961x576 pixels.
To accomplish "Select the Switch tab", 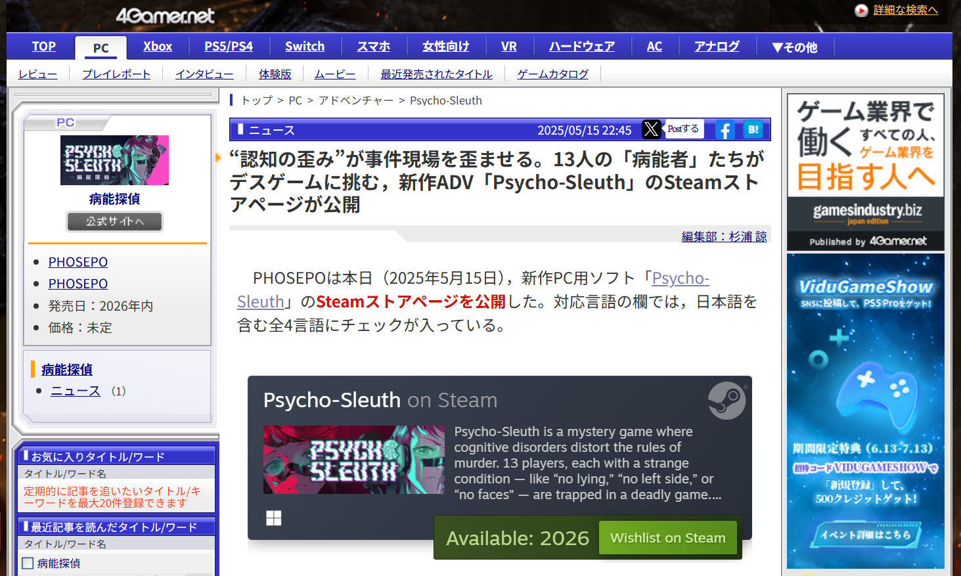I will (305, 47).
